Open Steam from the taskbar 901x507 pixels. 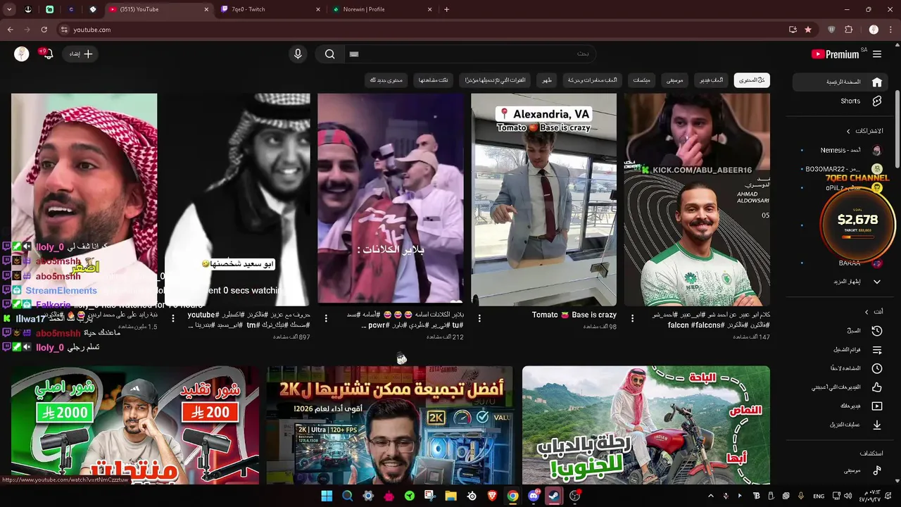click(554, 496)
